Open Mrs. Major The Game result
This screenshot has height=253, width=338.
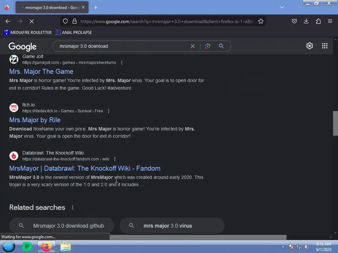point(41,71)
